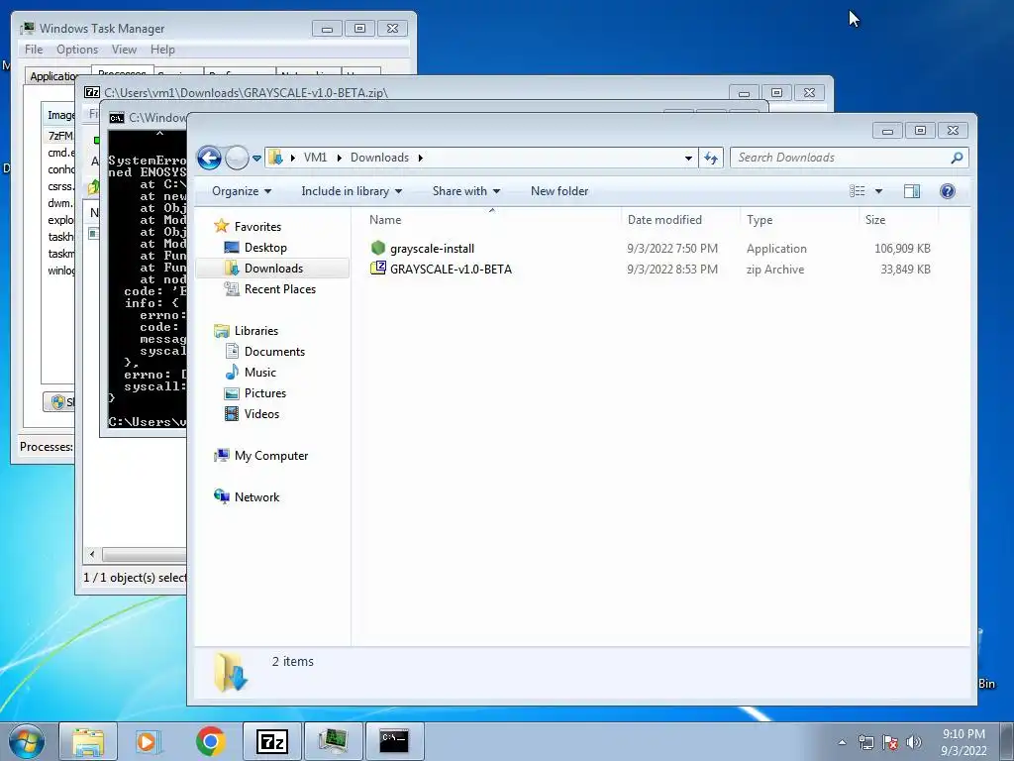Screen dimensions: 1014x761
Task: Open the address bar history dropdown
Action: click(x=689, y=158)
